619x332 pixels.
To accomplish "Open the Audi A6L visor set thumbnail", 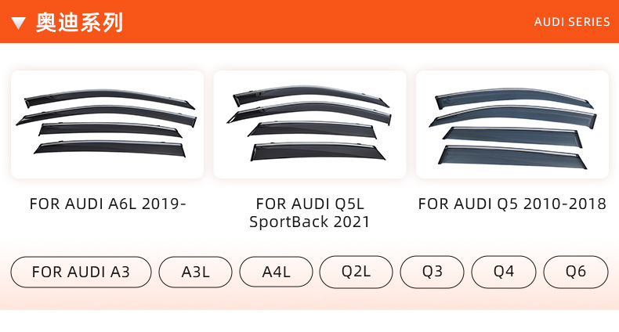I will (107, 125).
